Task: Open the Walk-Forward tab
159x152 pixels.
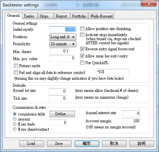Action: coord(101,16)
